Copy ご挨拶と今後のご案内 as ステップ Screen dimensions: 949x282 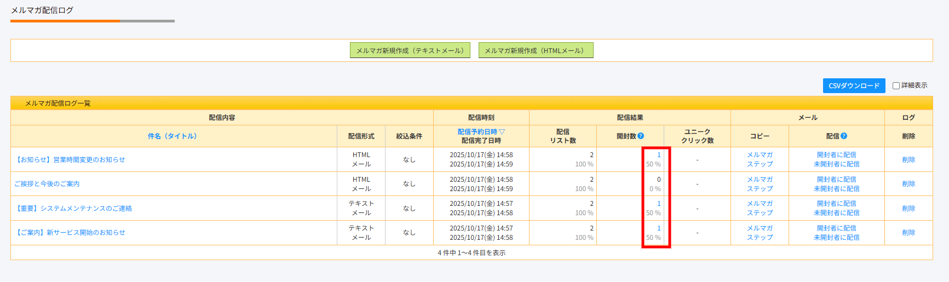point(760,188)
